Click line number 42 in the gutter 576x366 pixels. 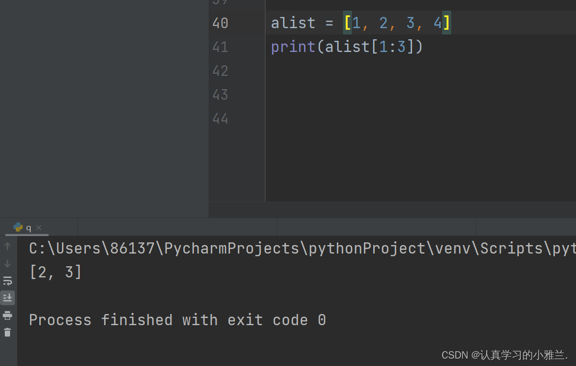(220, 71)
